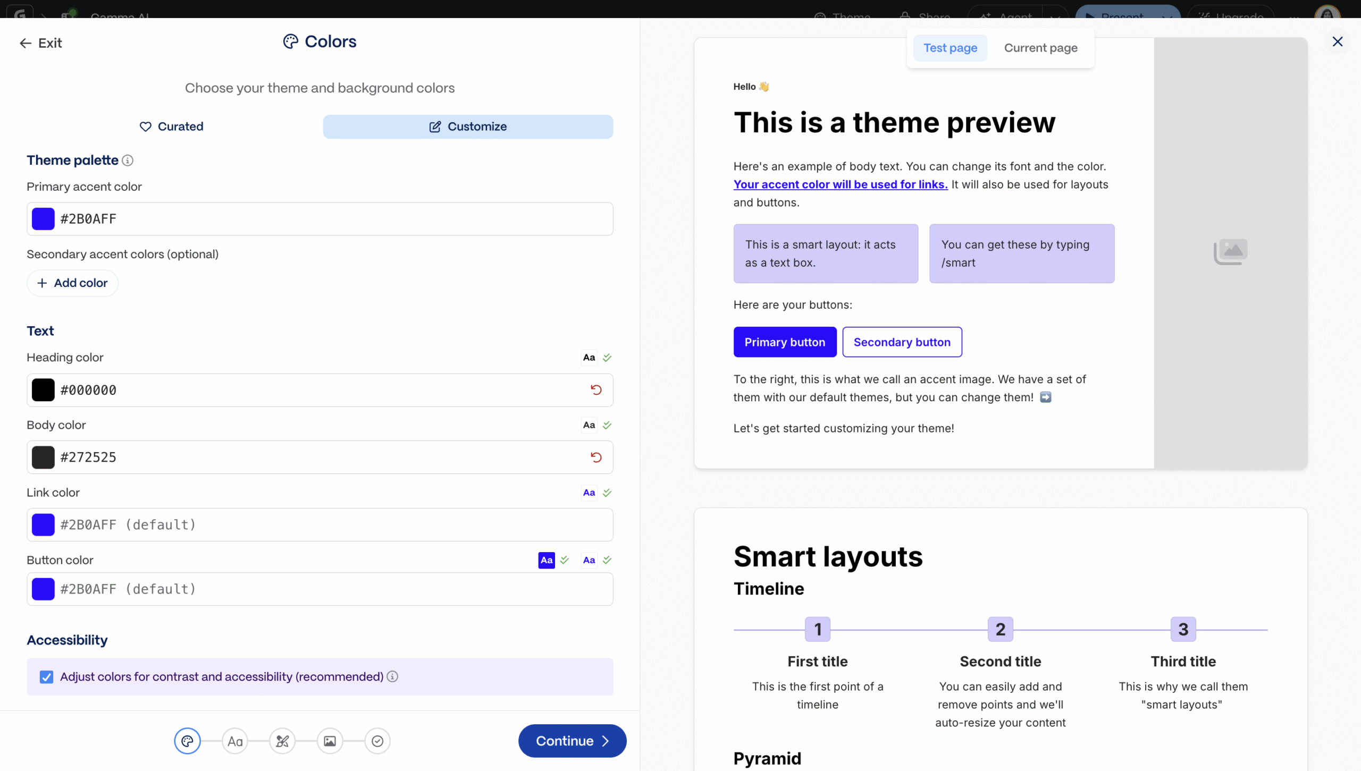Click the accent color link in preview
Image resolution: width=1361 pixels, height=771 pixels.
[x=841, y=184]
